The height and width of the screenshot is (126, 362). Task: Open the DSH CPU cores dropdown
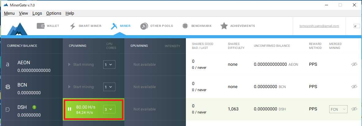click(x=109, y=109)
